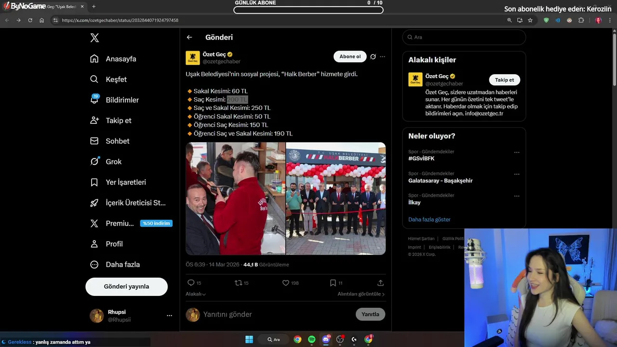
Task: Click the Gönderi yayınla button
Action: coord(126,286)
